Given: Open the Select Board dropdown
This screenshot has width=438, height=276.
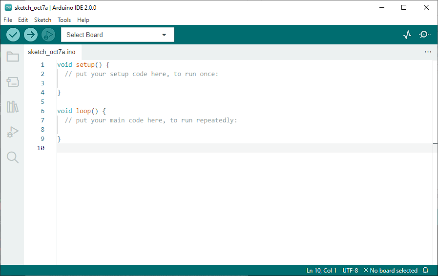Looking at the screenshot, I should (x=118, y=35).
